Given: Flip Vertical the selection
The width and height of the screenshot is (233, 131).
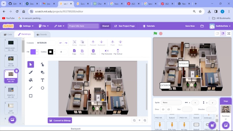Looking at the screenshot, I should point(118,52).
